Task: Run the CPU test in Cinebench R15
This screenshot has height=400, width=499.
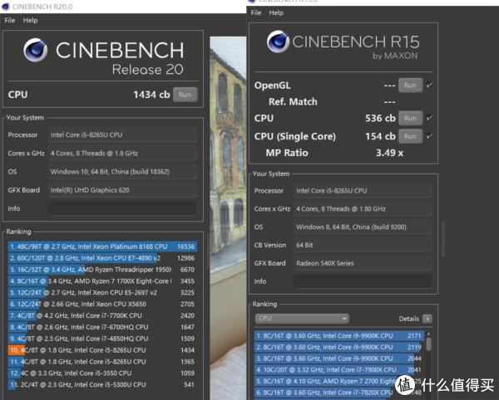Action: pos(410,118)
